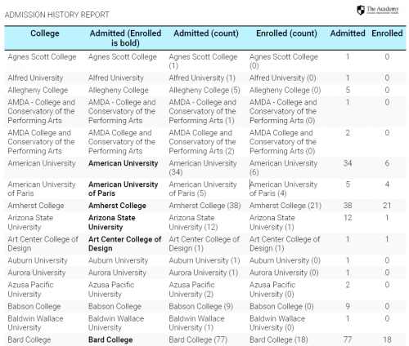The image size is (409, 346).
Task: Click 'Azusa Pacific University (2)' cell
Action: click(x=191, y=290)
